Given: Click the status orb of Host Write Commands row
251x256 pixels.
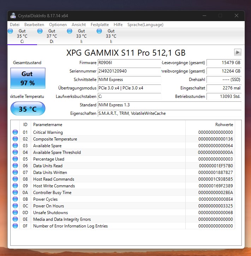Looking at the screenshot, I should click(15, 186).
